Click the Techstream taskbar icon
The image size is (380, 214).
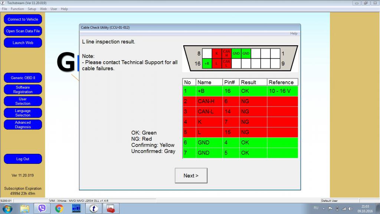(94, 208)
